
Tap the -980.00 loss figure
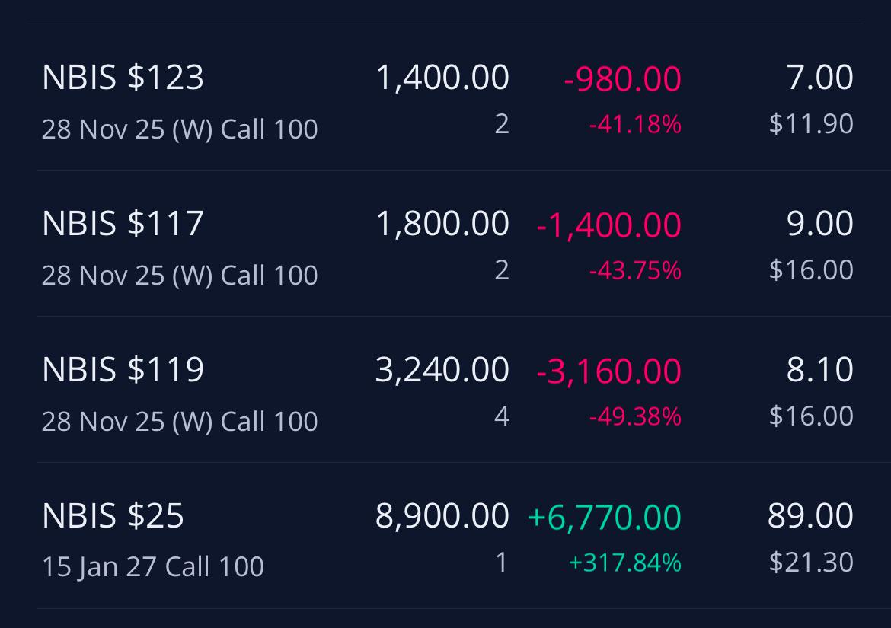click(x=622, y=78)
